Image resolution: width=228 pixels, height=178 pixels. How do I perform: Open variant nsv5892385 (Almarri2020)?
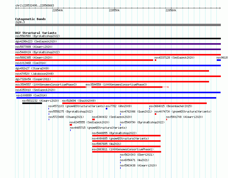pos(34,58)
